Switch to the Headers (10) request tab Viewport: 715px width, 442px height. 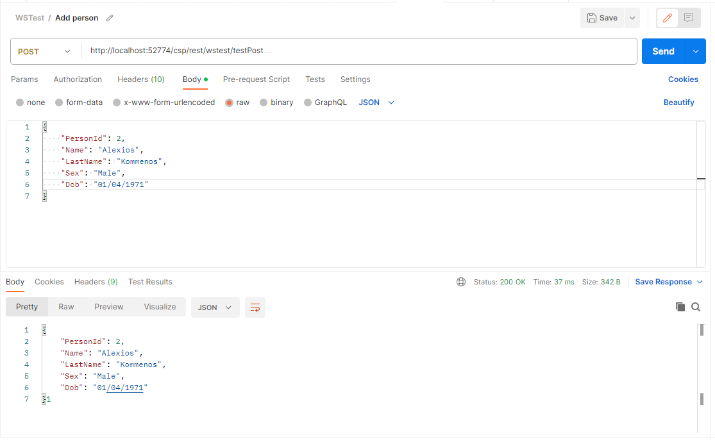pyautogui.click(x=140, y=79)
